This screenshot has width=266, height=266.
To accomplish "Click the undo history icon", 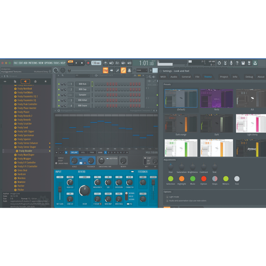I will 220,63.
